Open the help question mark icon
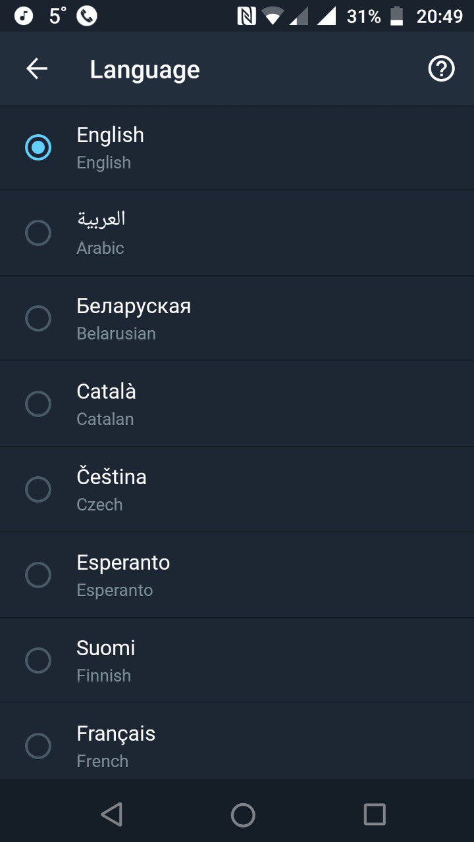This screenshot has height=842, width=474. 442,68
